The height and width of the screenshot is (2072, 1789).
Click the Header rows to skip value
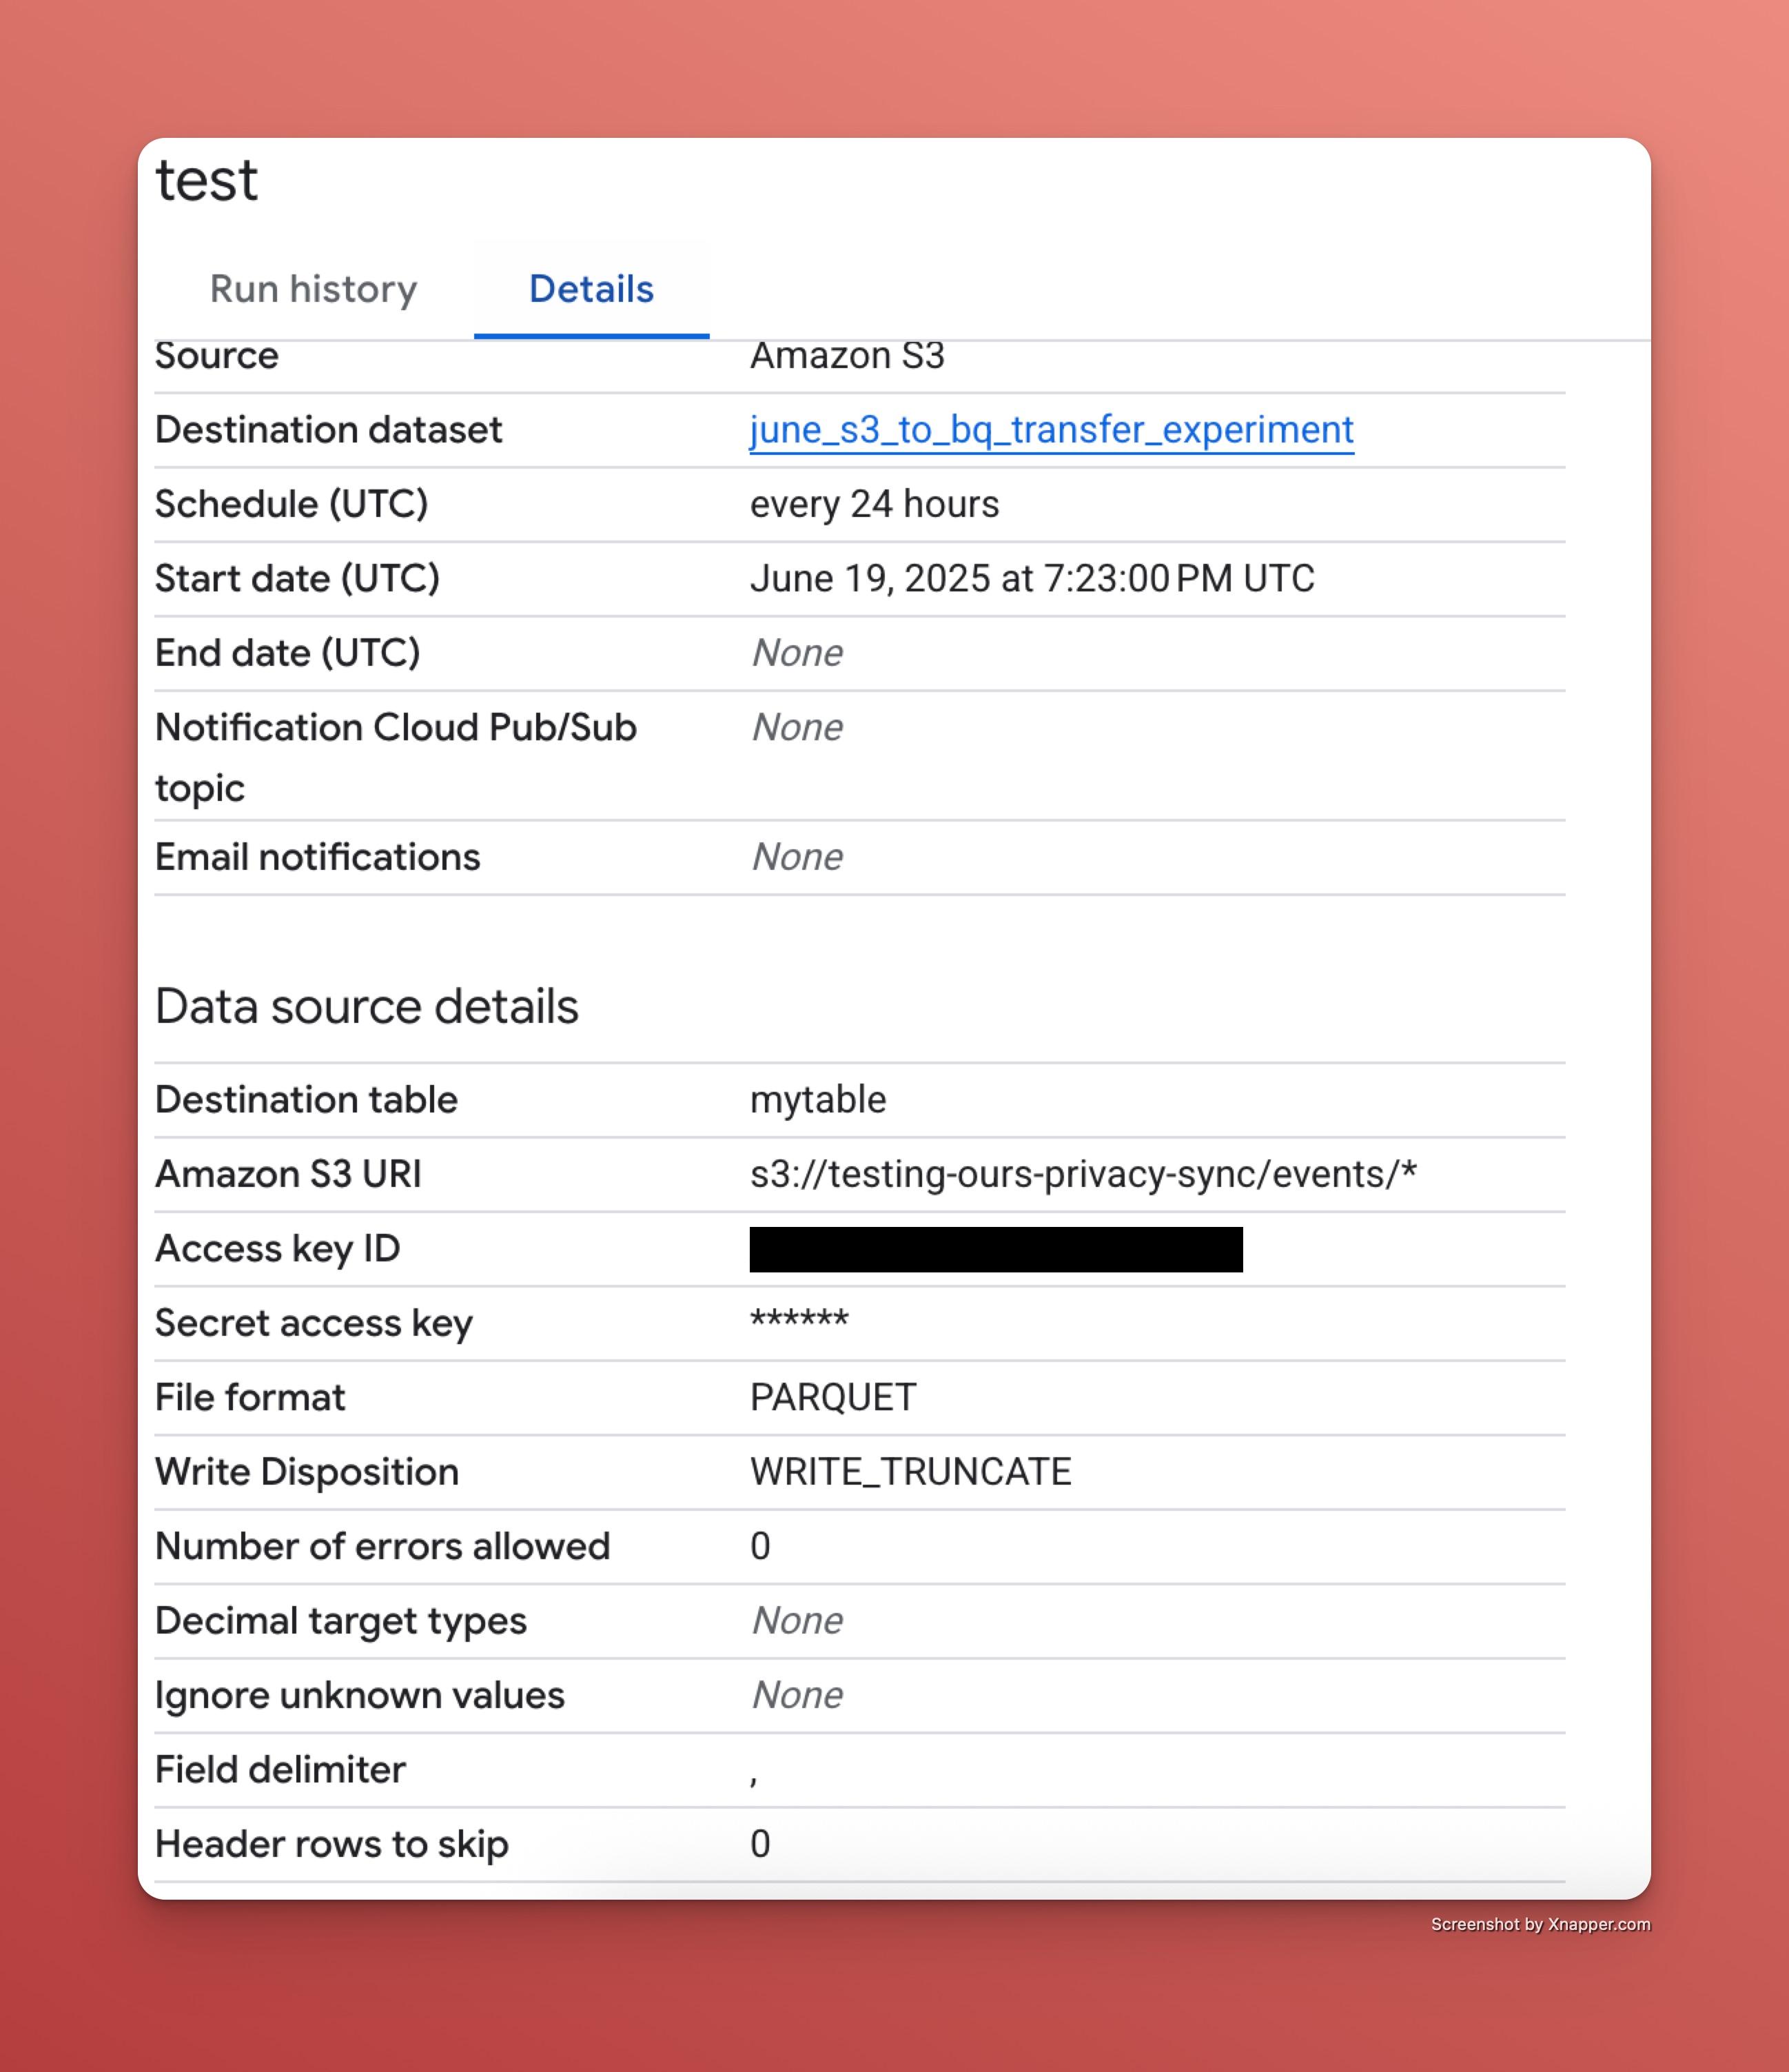[760, 1844]
